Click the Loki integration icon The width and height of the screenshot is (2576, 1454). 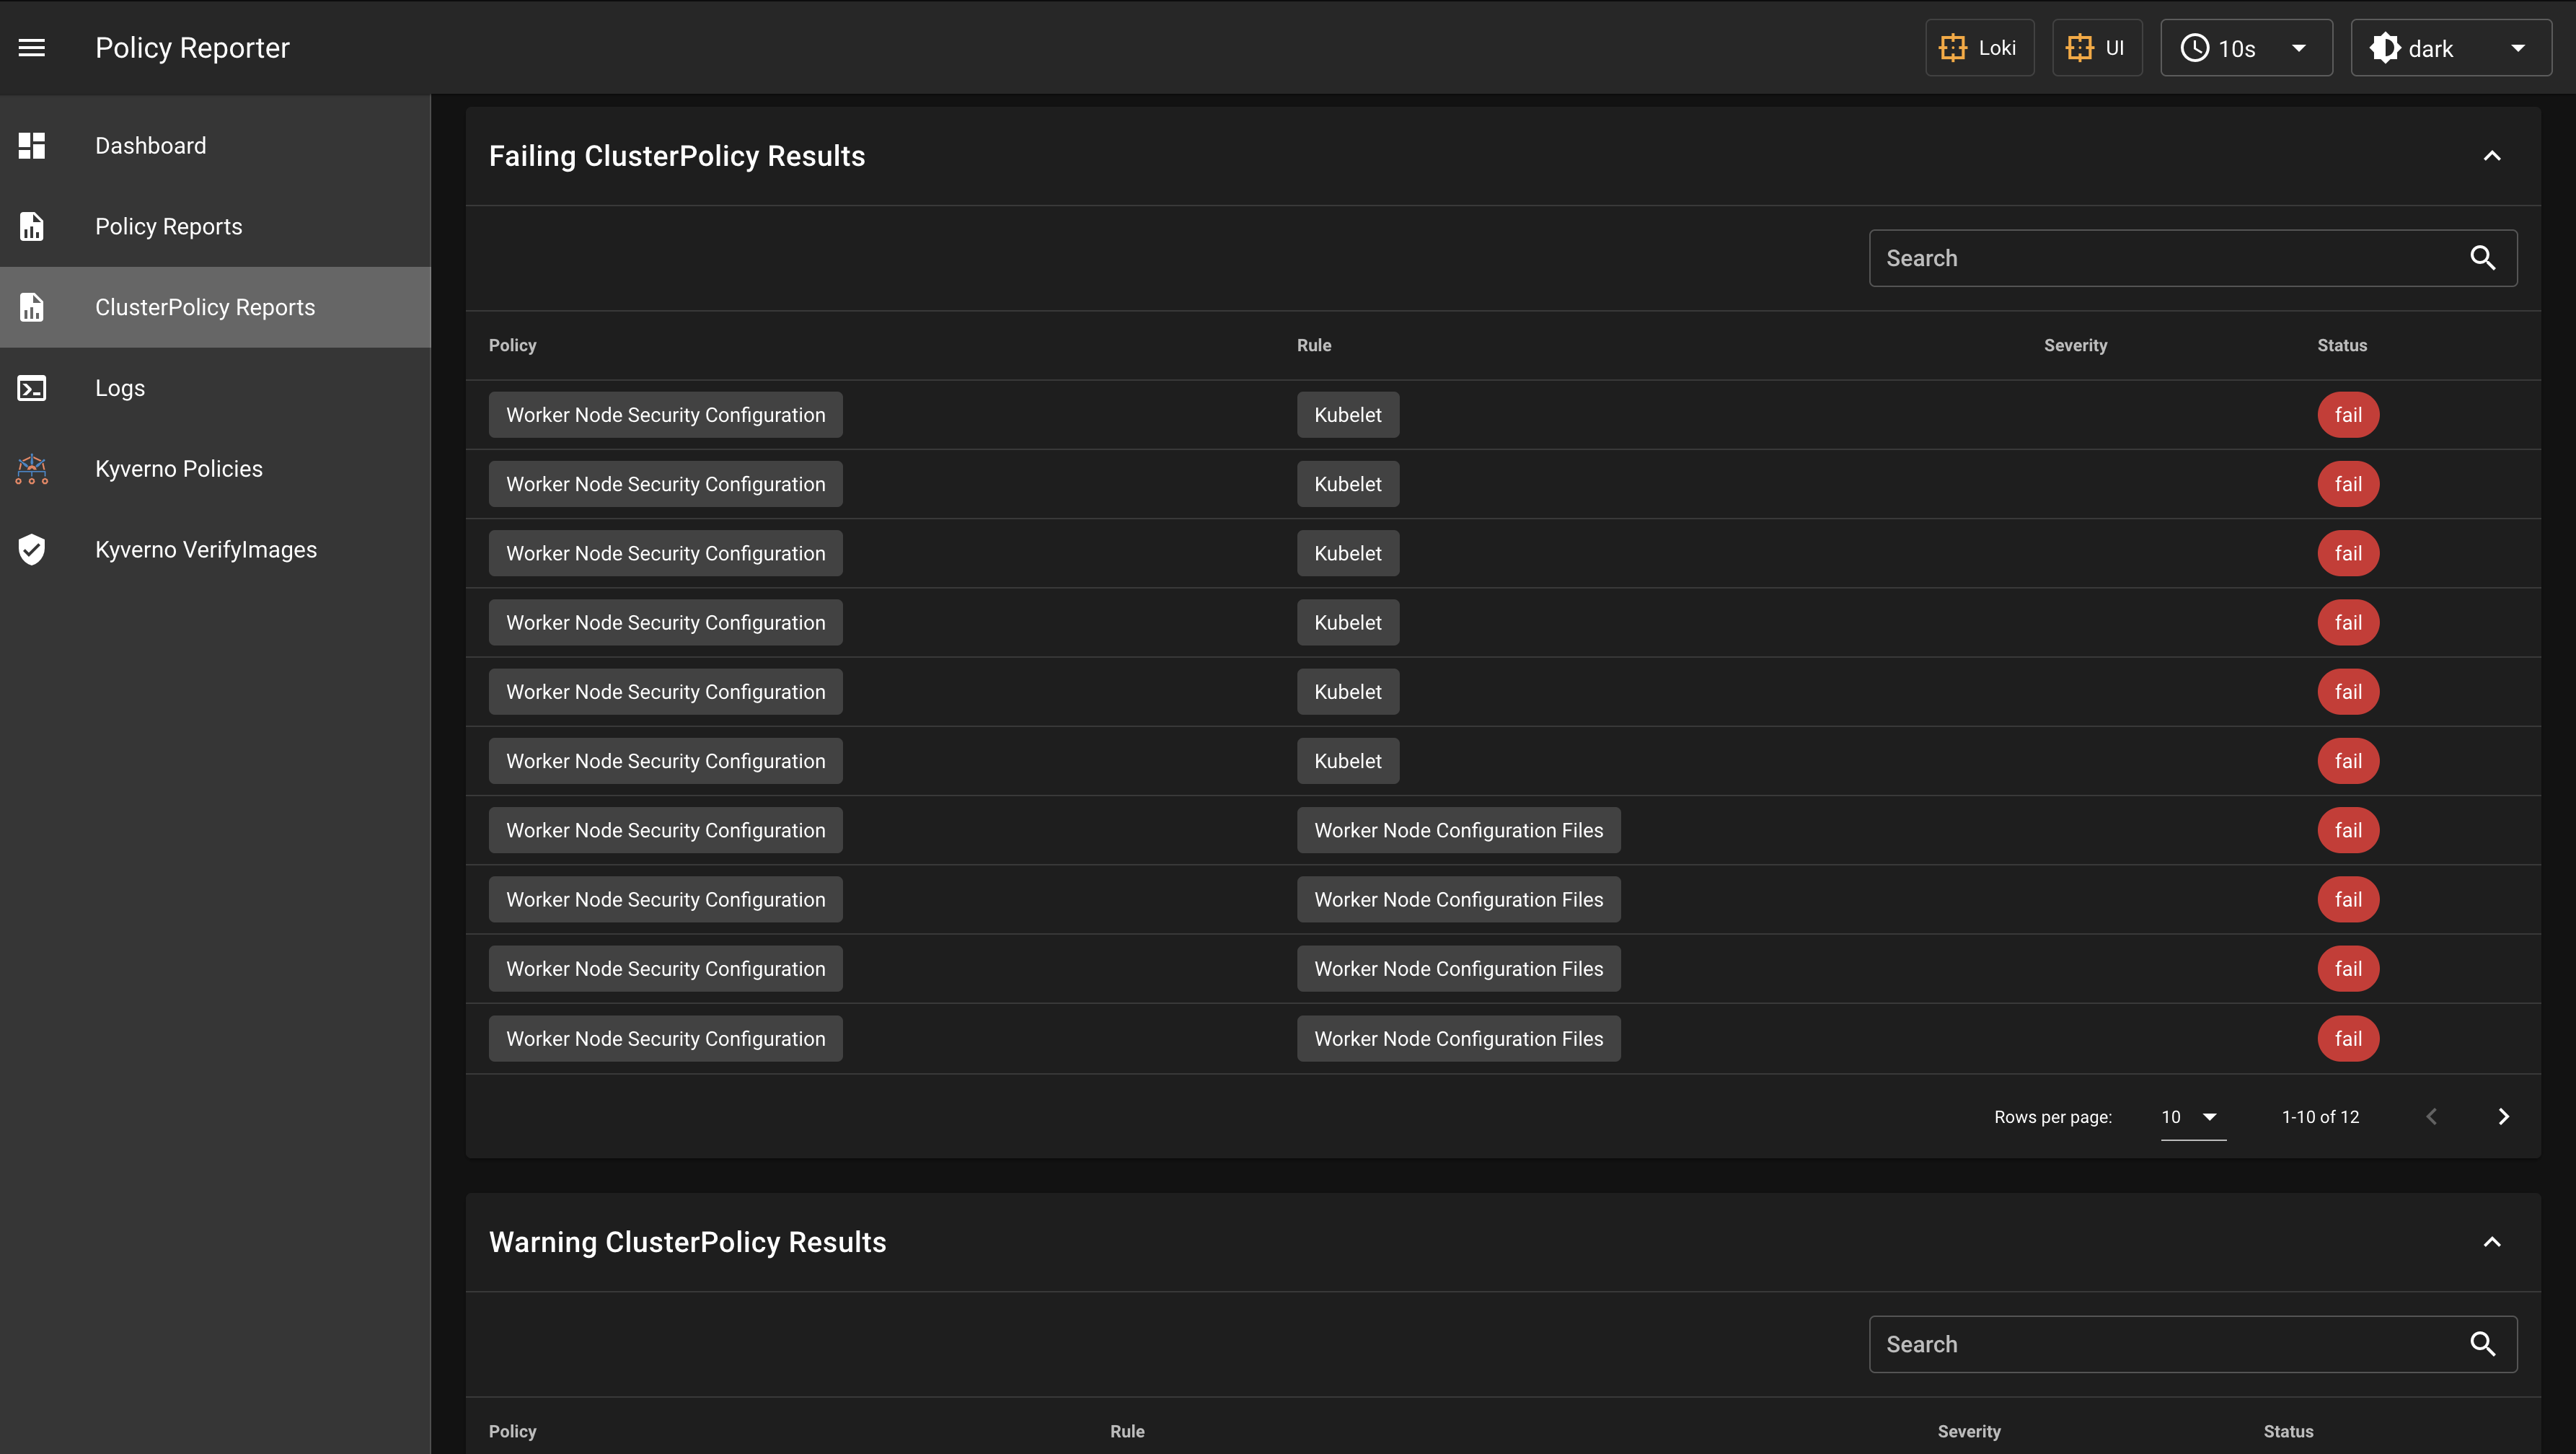1953,48
